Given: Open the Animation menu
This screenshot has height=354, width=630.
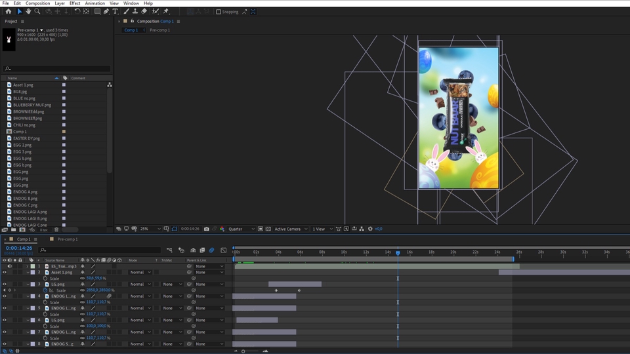Looking at the screenshot, I should click(x=94, y=3).
